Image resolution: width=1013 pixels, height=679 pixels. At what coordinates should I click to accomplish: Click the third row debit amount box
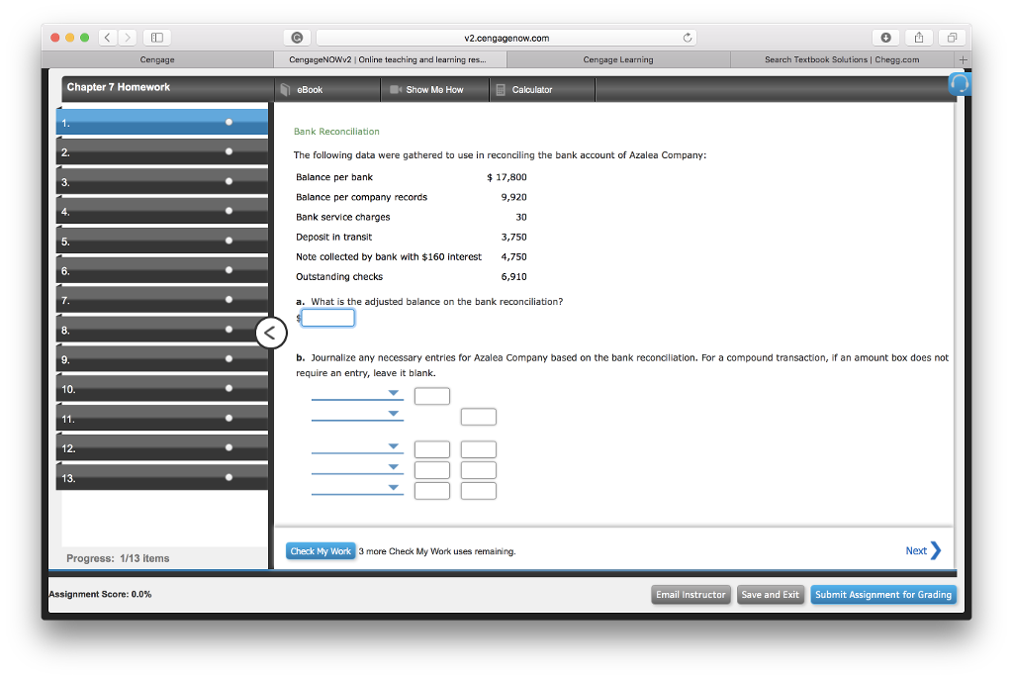[432, 449]
